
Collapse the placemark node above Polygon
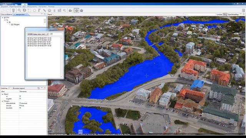[x=7, y=22]
